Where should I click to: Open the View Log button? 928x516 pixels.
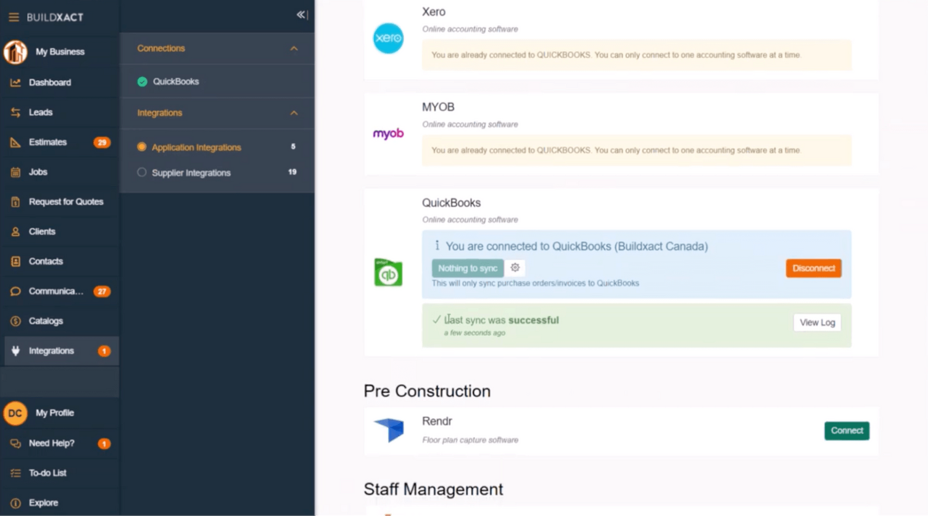tap(817, 322)
